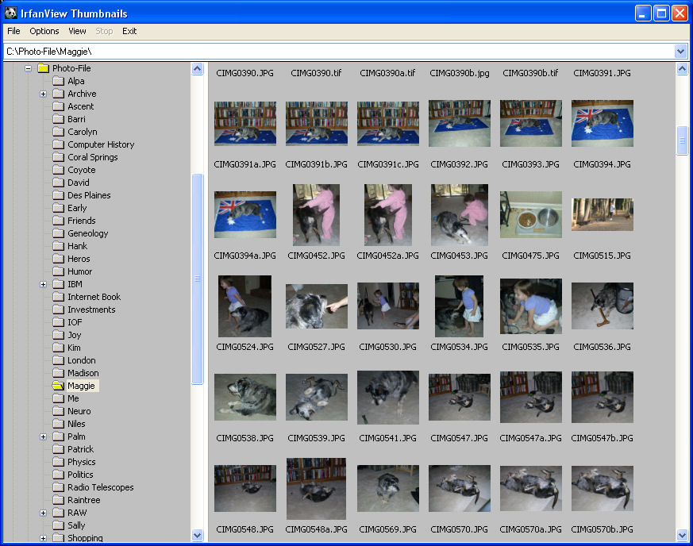Image resolution: width=693 pixels, height=546 pixels.
Task: Click folder tree scroll up arrow
Action: [197, 69]
